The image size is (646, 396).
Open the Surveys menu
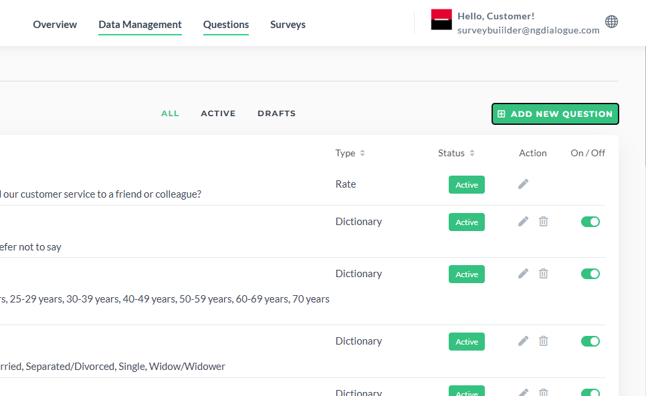[288, 25]
